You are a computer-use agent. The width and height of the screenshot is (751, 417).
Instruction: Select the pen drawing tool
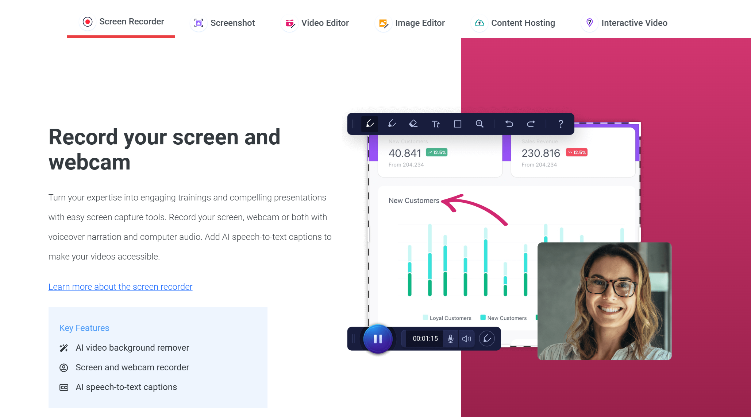pyautogui.click(x=370, y=124)
